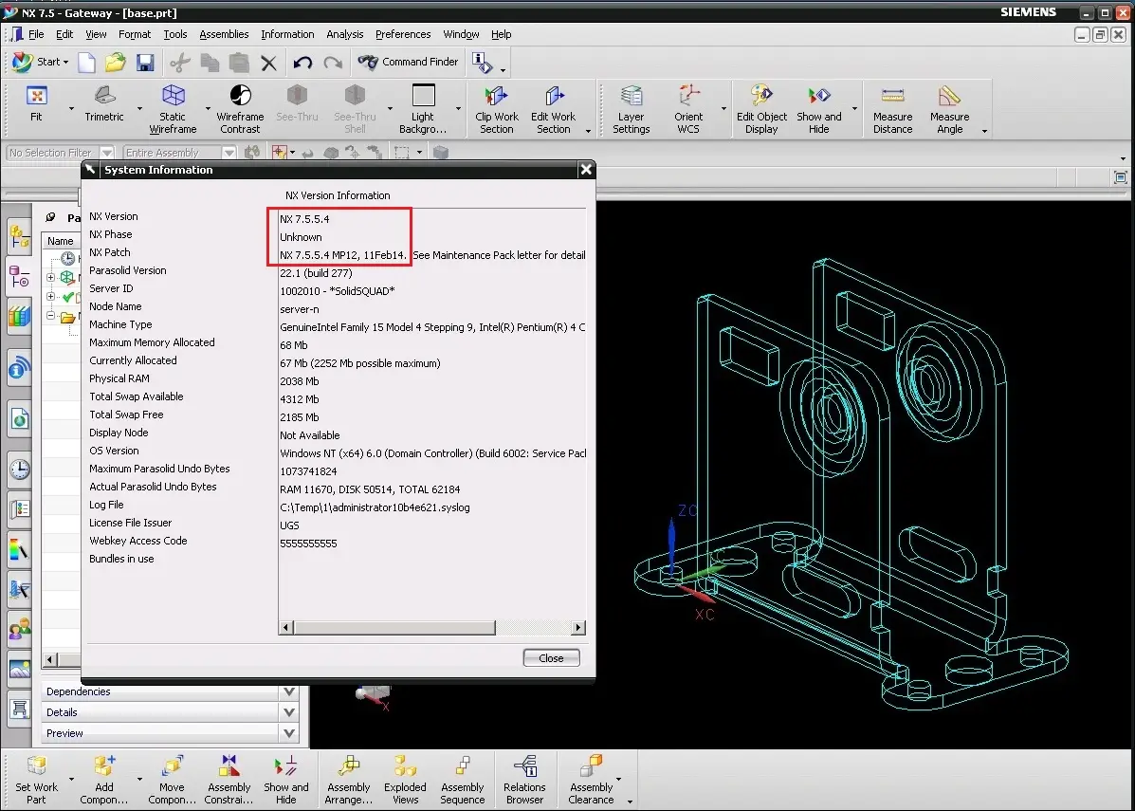Click the info list scrollbar thumb
This screenshot has width=1135, height=811.
(x=394, y=627)
